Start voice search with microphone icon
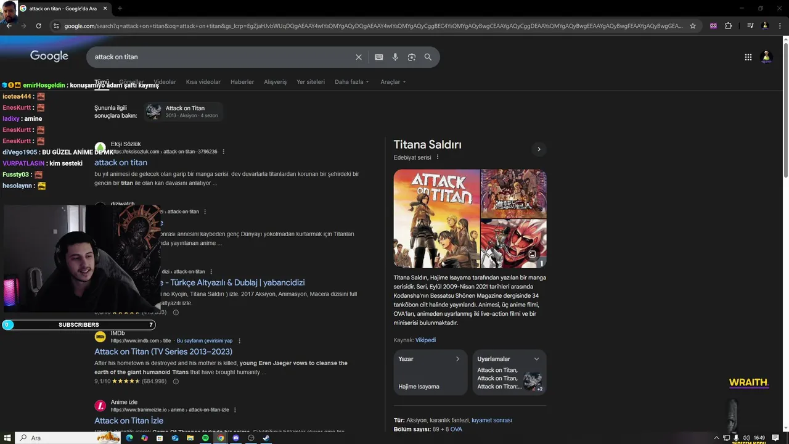Image resolution: width=789 pixels, height=444 pixels. coord(395,57)
